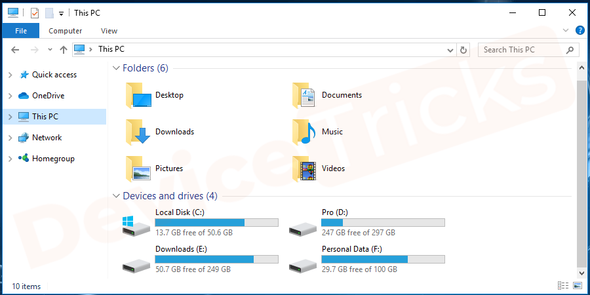This screenshot has height=295, width=590.
Task: Click the Properties checkmark icon in title bar
Action: click(35, 13)
